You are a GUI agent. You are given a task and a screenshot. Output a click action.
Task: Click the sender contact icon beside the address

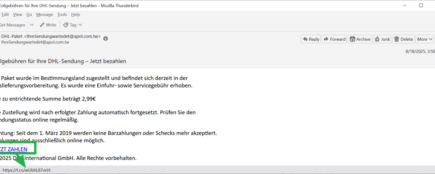pyautogui.click(x=106, y=38)
